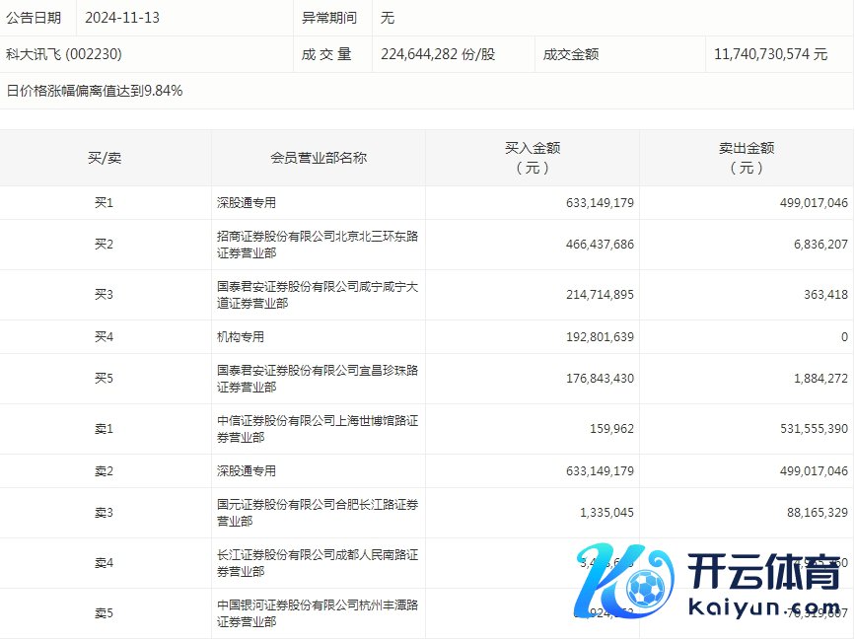Click the 买入金额 column header
Viewport: 855px width, 640px height.
(533, 158)
